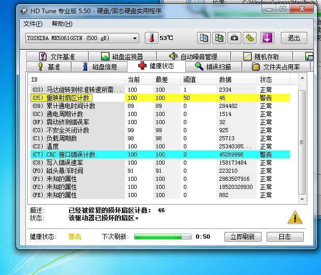The width and height of the screenshot is (321, 275).
Task: Select the (FE) 未知的属性 row
Action: pos(160,195)
